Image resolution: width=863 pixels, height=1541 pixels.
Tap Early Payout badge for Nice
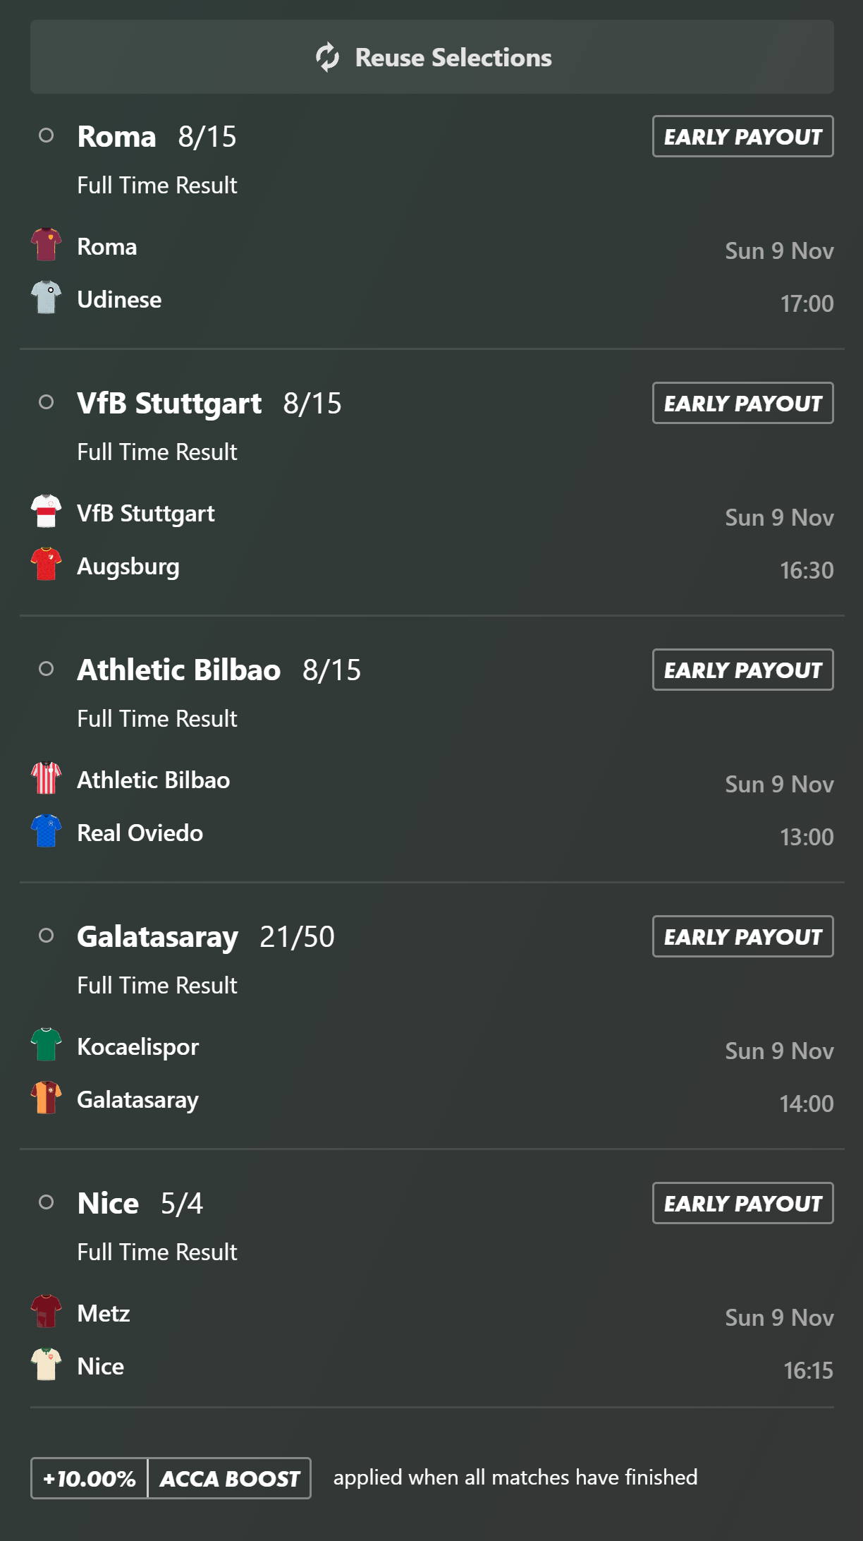(x=742, y=1203)
